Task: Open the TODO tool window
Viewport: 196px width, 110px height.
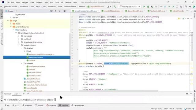Action: pyautogui.click(x=16, y=105)
